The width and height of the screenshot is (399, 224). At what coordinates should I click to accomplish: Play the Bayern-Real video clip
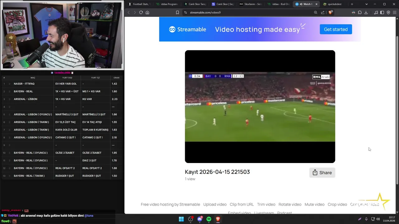point(260,106)
